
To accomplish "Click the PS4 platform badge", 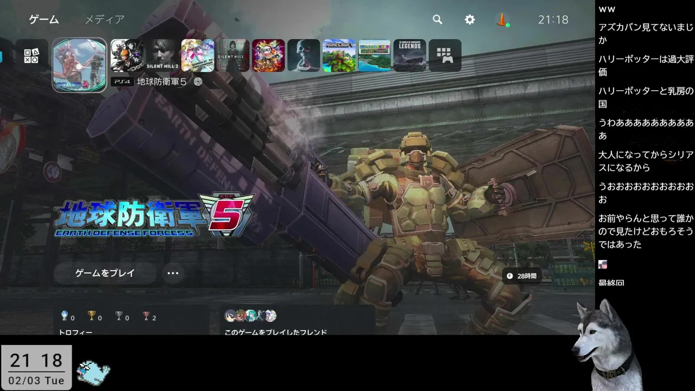I will [122, 81].
